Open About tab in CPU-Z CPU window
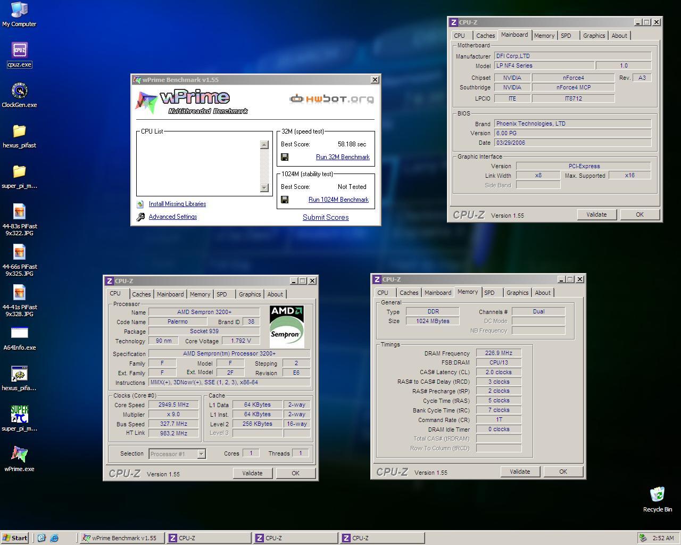Viewport: 681px width, 545px height. (x=275, y=294)
